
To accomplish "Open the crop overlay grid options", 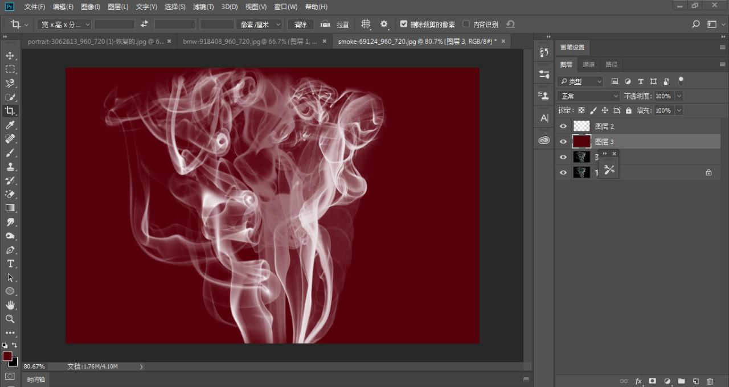I will [x=366, y=24].
